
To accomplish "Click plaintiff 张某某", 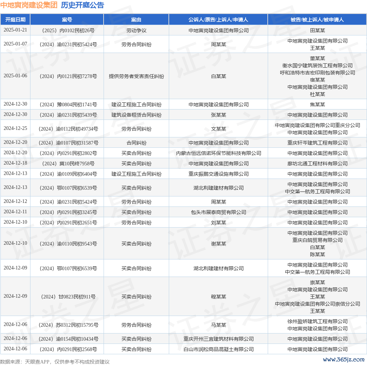I will click(x=218, y=115).
